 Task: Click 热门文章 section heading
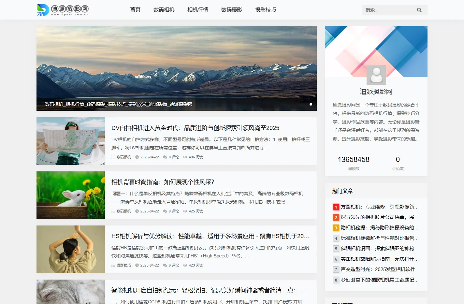tap(342, 191)
